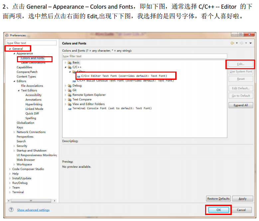The width and height of the screenshot is (259, 221).
Task: Select Spelling preference page
Action: click(x=31, y=118)
